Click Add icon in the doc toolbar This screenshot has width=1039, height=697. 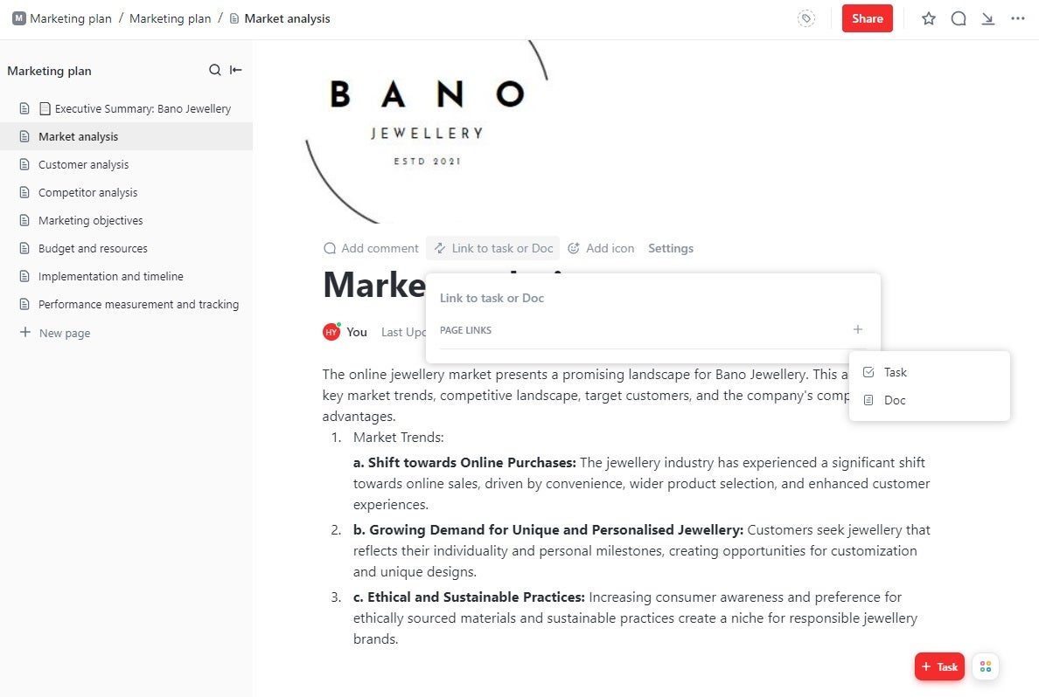(x=601, y=248)
